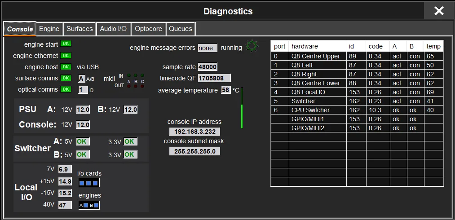Close the Diagnostics window
Screen dimensions: 455x220
439,11
